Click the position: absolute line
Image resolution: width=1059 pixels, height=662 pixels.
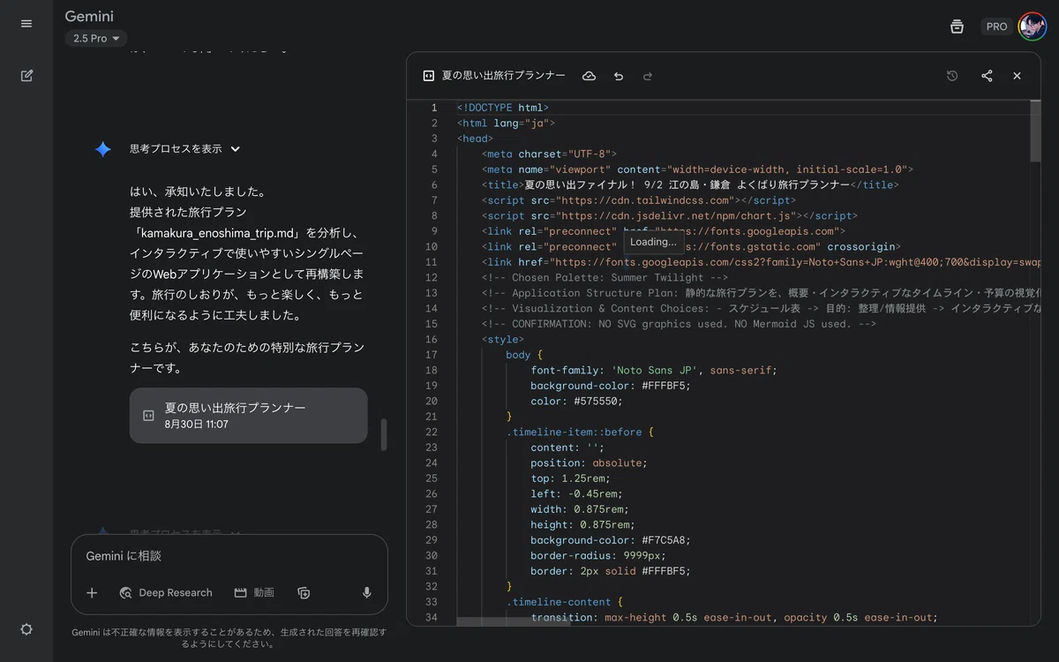(x=589, y=463)
